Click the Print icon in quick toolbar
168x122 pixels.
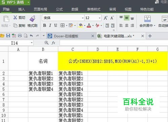(x=20, y=36)
